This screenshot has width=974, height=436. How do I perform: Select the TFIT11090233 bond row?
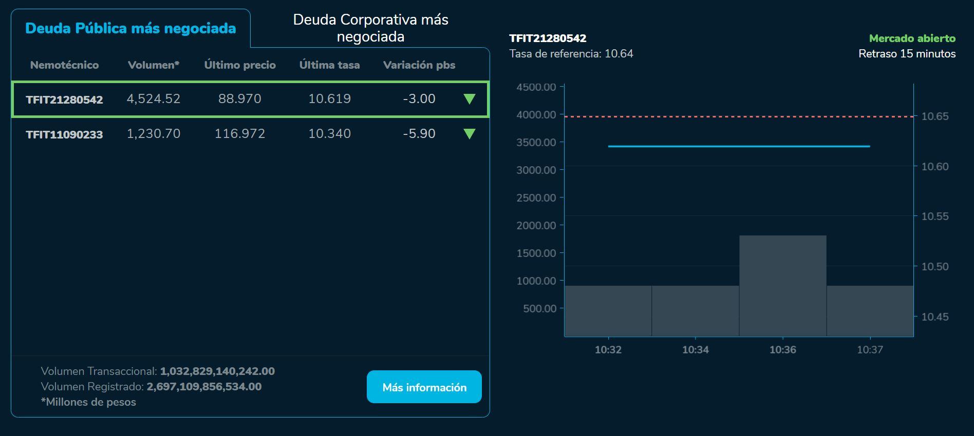[250, 134]
